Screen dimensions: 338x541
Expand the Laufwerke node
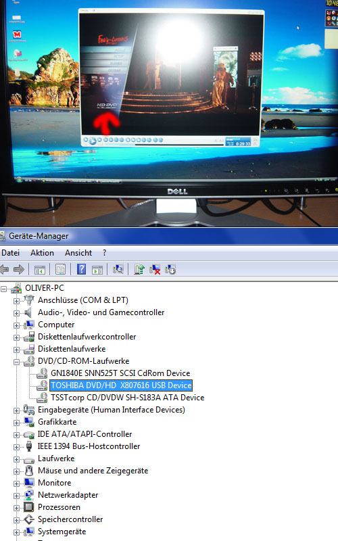(x=16, y=459)
